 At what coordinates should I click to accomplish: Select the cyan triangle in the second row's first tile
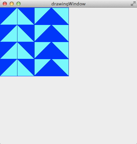[x=11, y=36]
